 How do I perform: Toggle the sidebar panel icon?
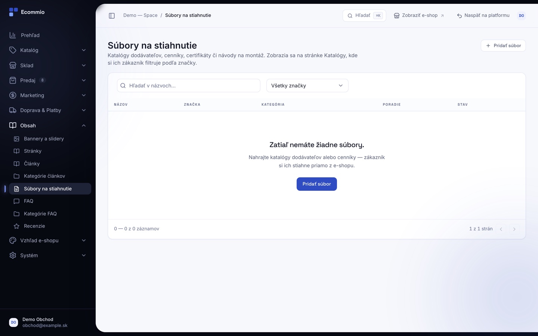pos(112,16)
